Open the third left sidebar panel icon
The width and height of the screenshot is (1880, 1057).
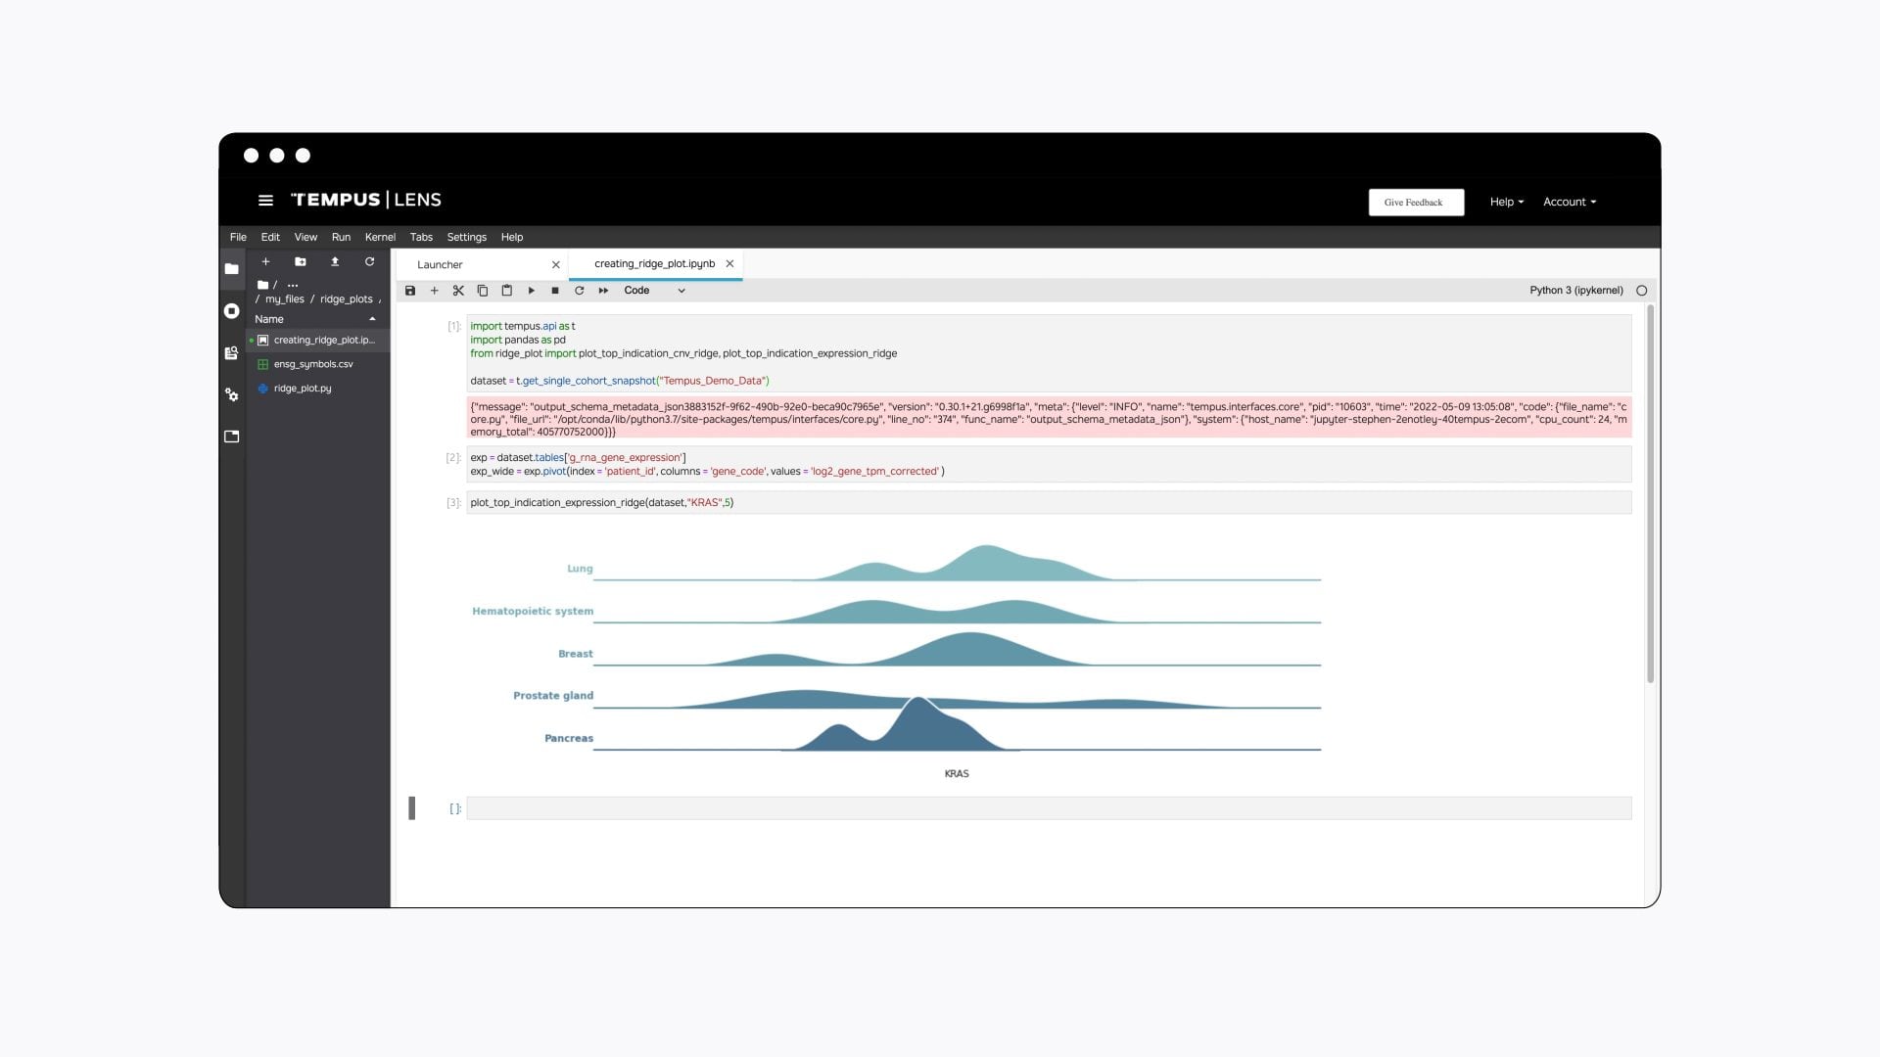pos(232,353)
